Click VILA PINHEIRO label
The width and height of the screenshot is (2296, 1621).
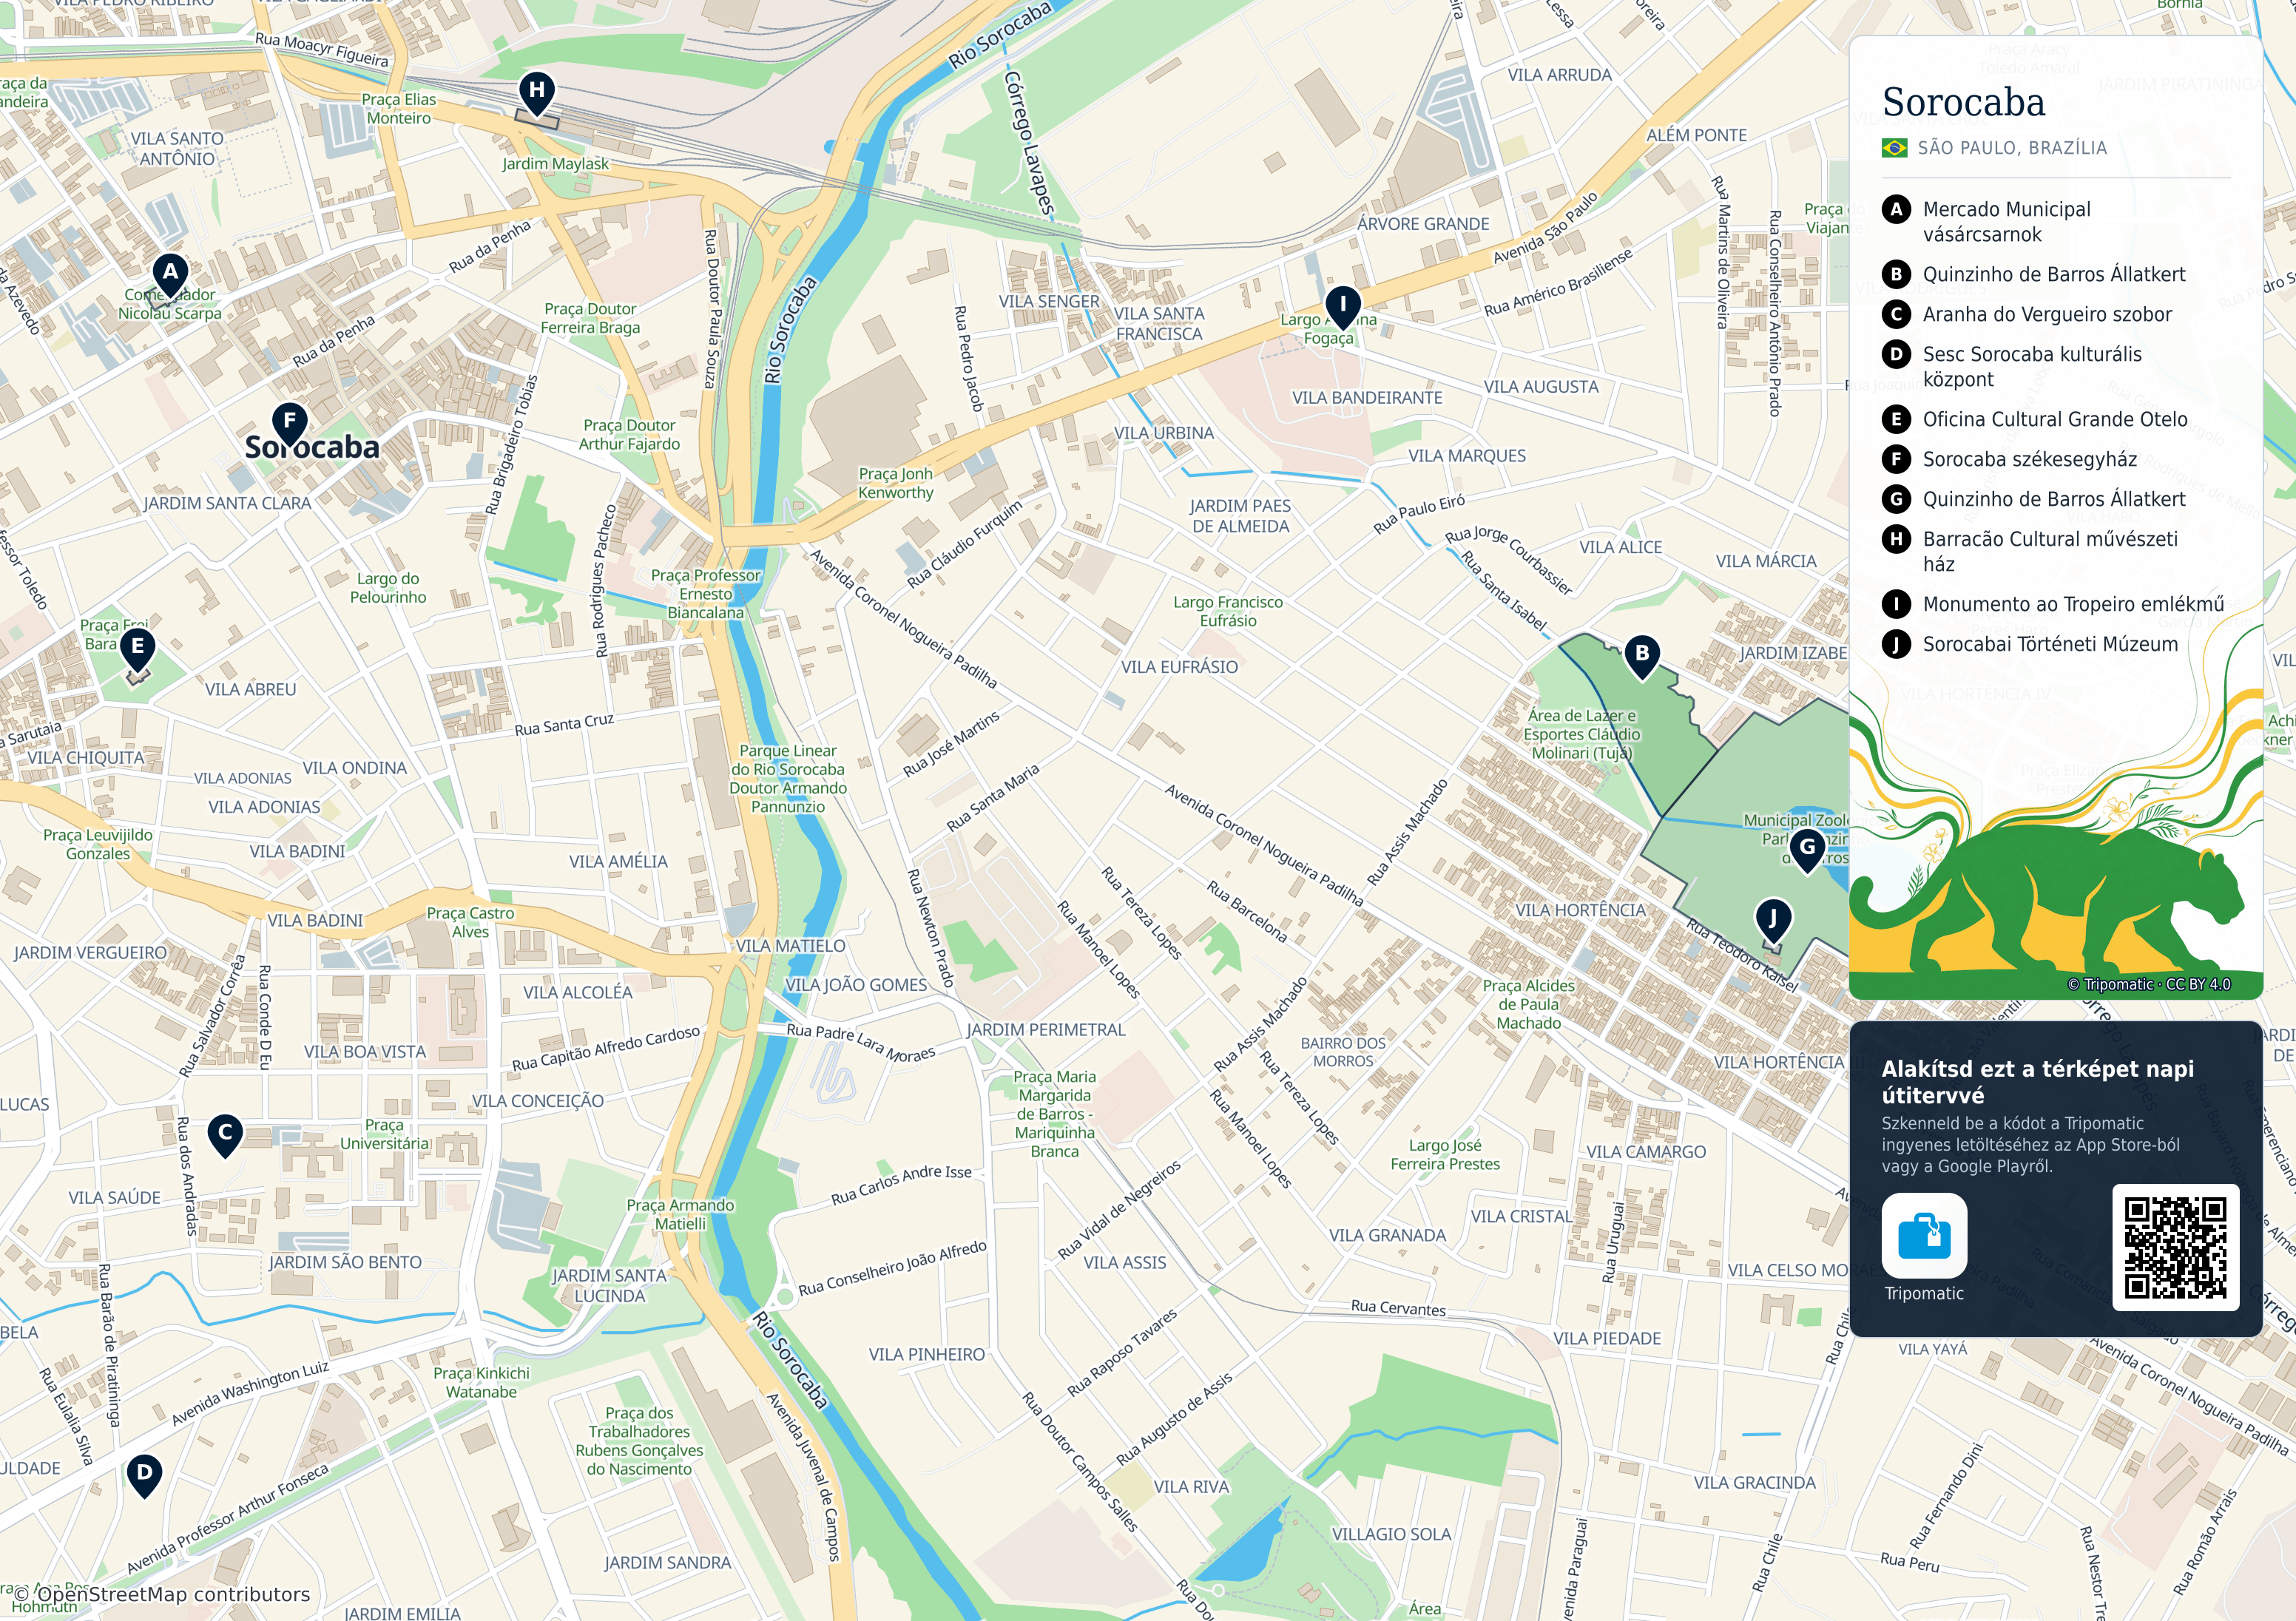[927, 1355]
